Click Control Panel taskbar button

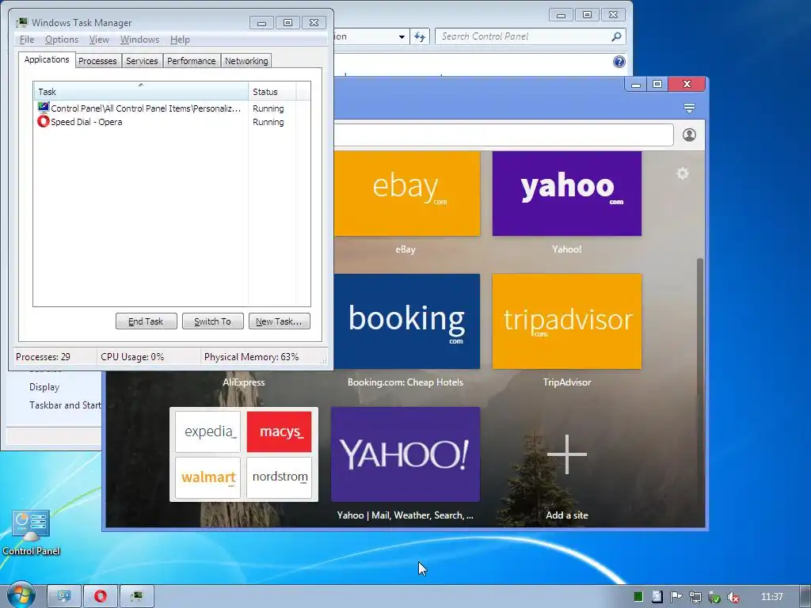click(64, 596)
